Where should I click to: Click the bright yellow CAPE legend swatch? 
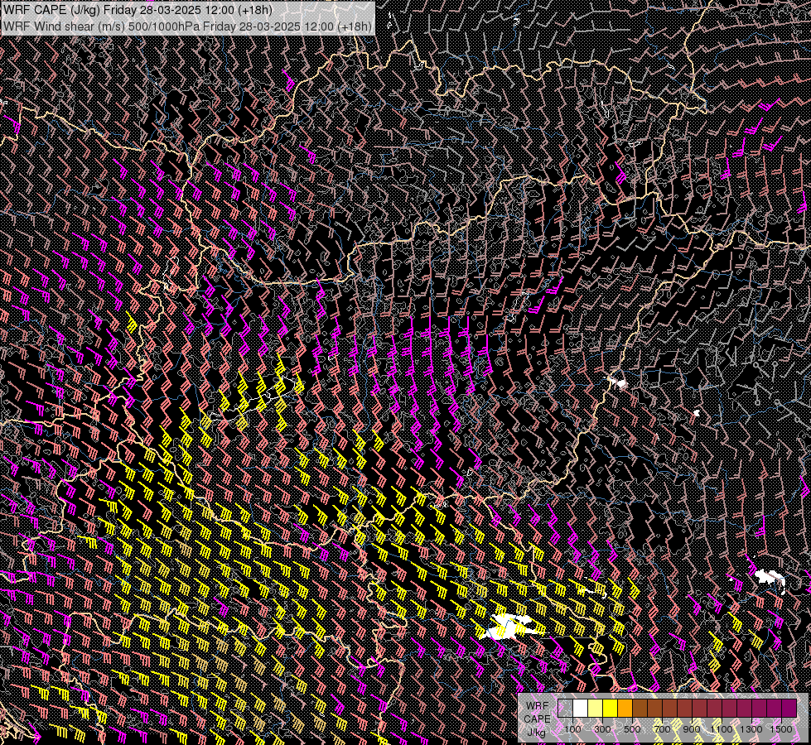point(611,709)
